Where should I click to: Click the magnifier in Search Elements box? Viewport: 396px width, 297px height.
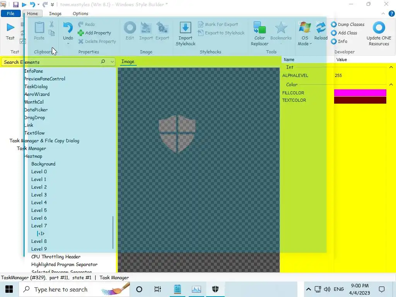[103, 61]
